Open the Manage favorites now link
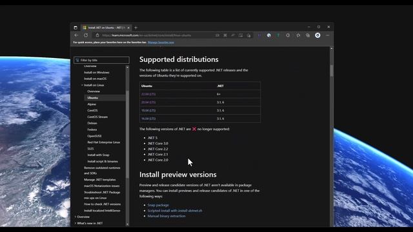The image size is (413, 232). 161,43
